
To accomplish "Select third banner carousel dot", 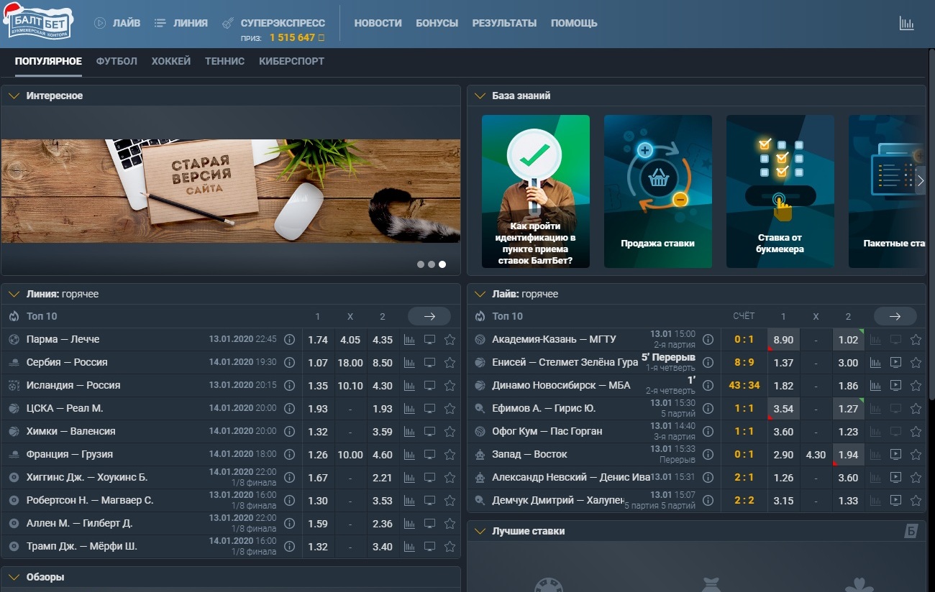I will (x=442, y=264).
